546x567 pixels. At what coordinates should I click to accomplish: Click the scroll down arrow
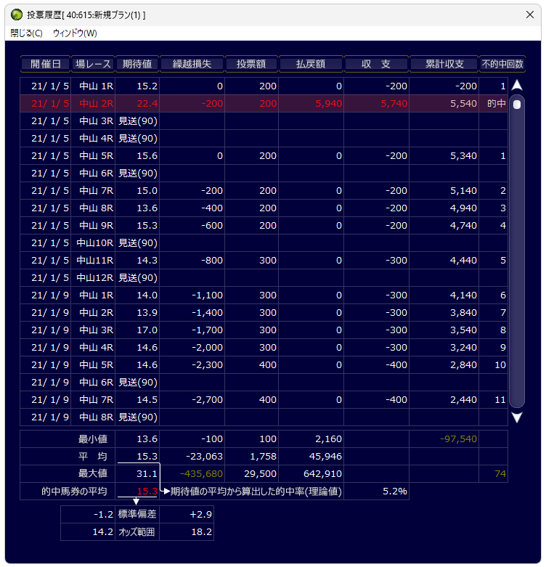[517, 417]
